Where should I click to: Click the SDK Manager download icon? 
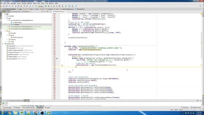pos(73,6)
